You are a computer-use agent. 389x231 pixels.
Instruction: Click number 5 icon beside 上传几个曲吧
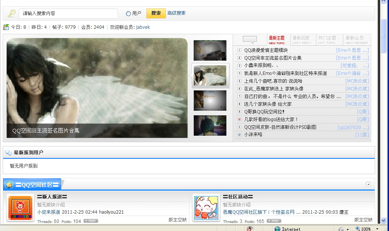(x=239, y=81)
